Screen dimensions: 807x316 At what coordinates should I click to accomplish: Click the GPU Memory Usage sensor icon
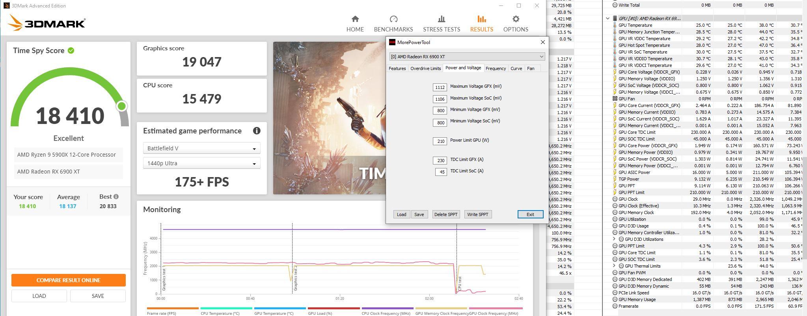615,299
